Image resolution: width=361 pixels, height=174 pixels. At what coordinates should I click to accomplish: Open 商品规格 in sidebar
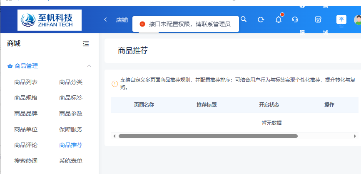click(x=26, y=98)
